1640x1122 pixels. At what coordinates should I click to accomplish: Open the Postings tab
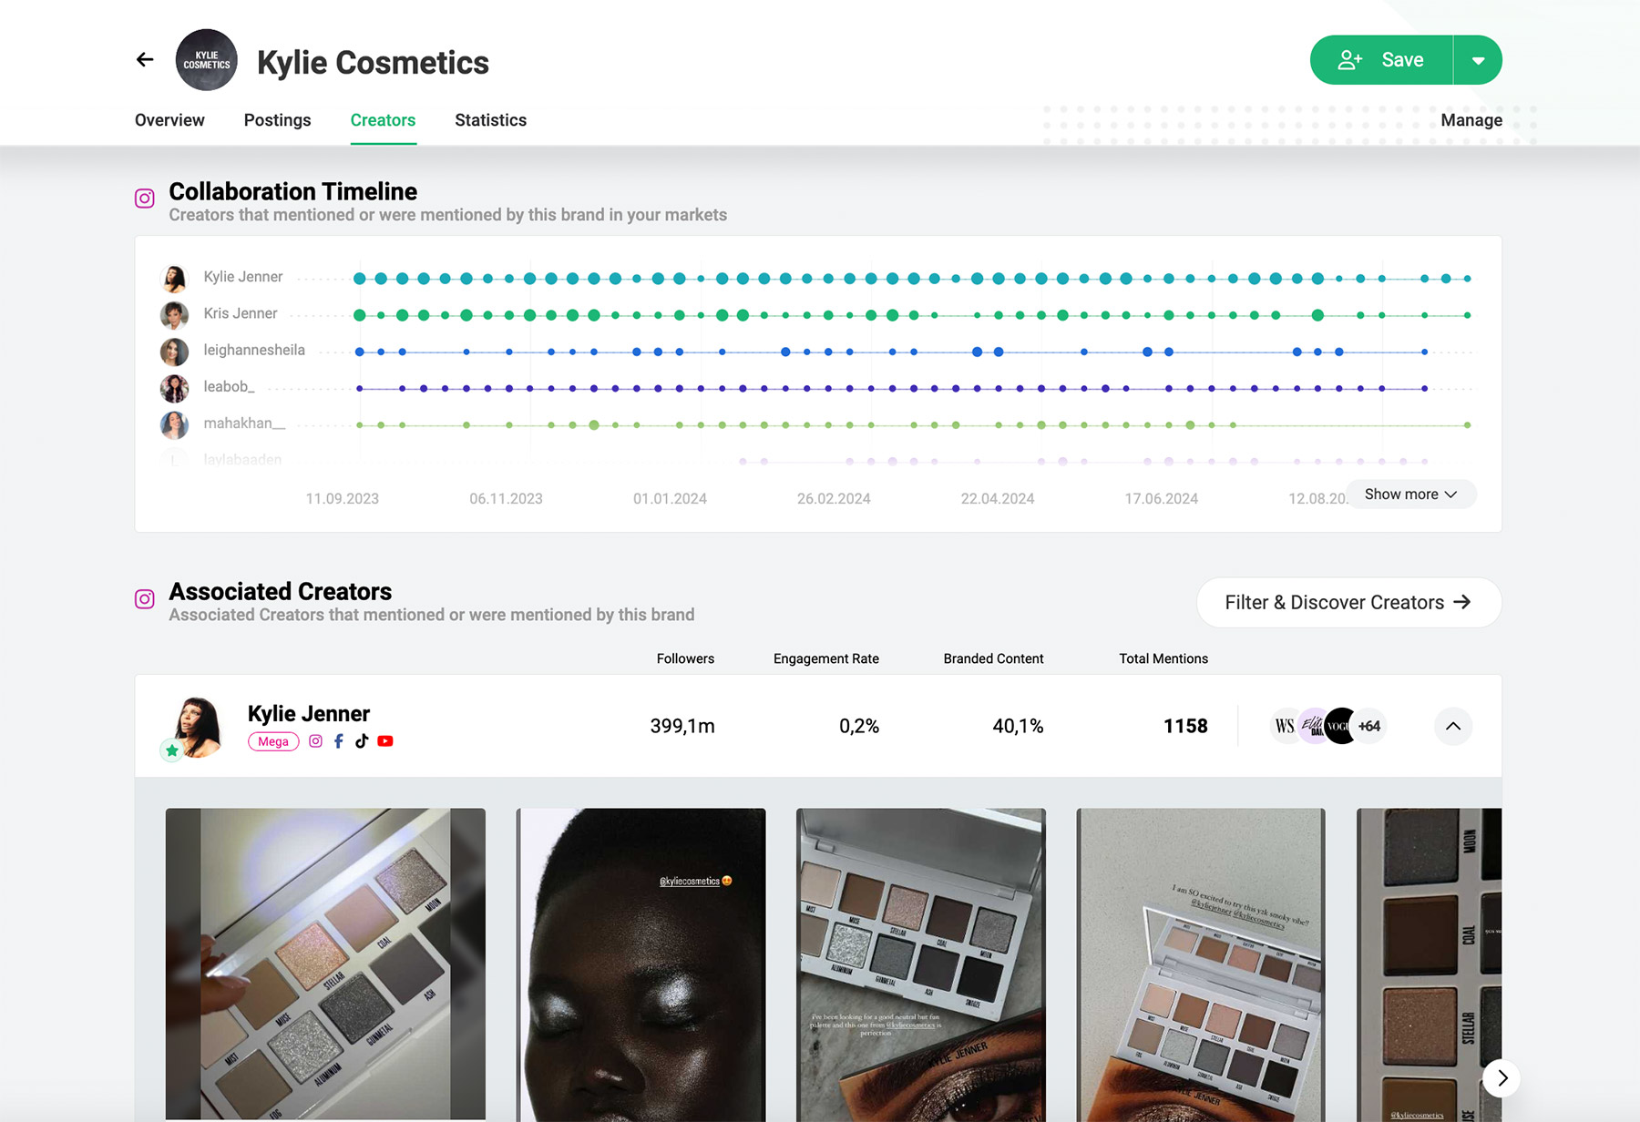tap(277, 120)
